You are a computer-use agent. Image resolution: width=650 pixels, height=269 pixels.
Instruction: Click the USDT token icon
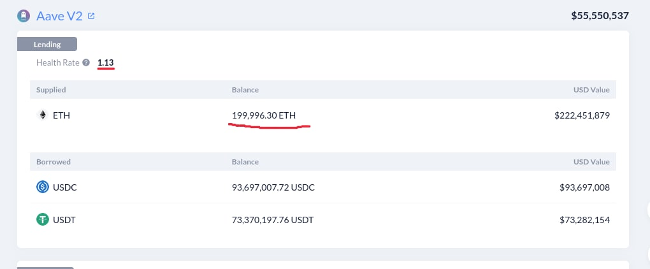click(43, 220)
